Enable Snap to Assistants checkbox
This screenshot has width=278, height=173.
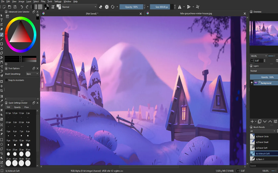pyautogui.click(x=7, y=80)
